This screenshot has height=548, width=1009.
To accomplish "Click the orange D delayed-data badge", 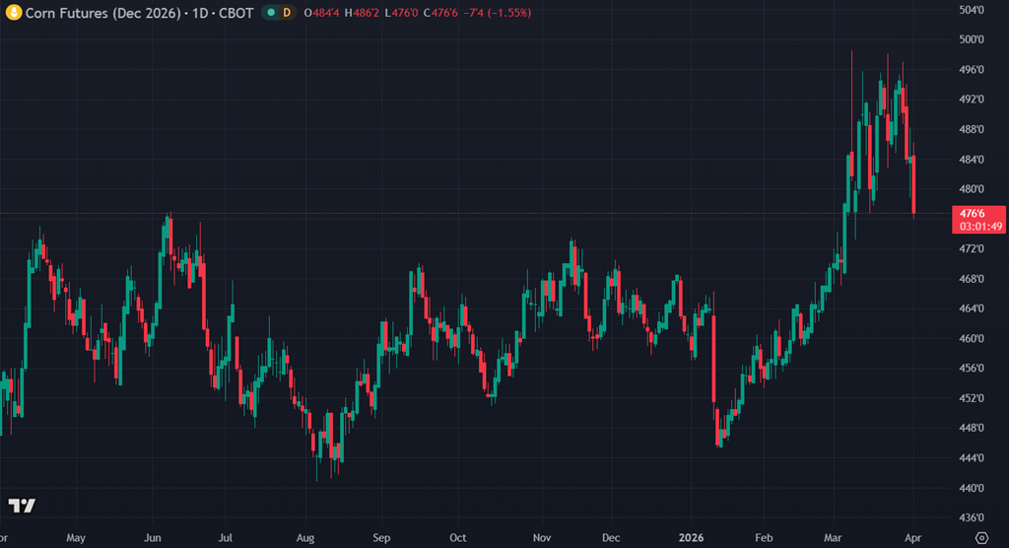I will (x=287, y=12).
